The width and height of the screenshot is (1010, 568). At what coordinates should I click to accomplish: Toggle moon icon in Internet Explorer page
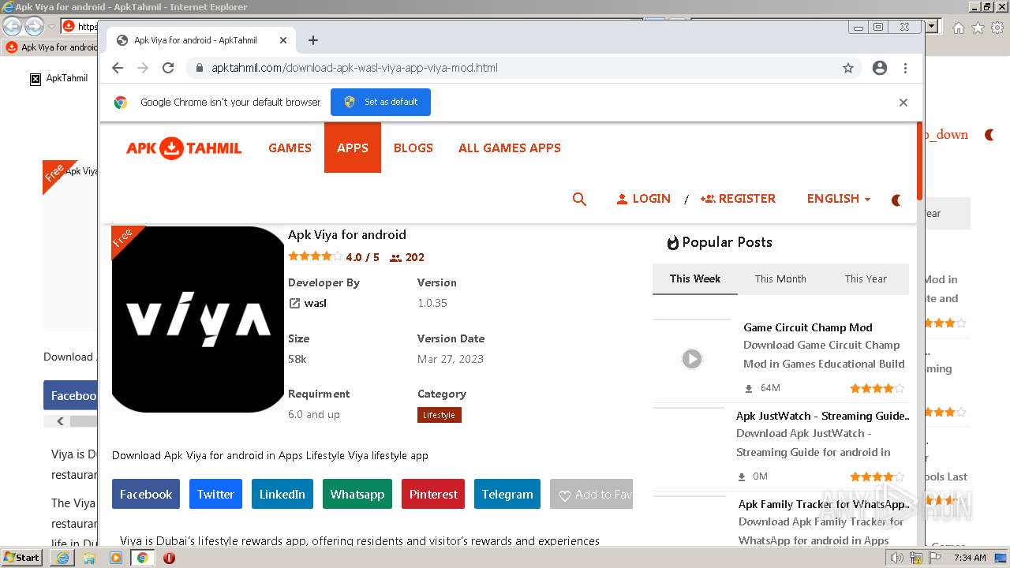click(x=989, y=135)
